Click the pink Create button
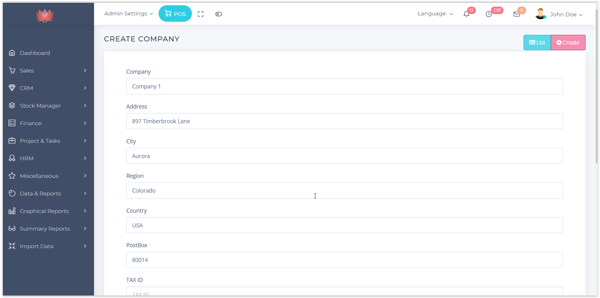Screen dimensions: 600x298 [568, 42]
